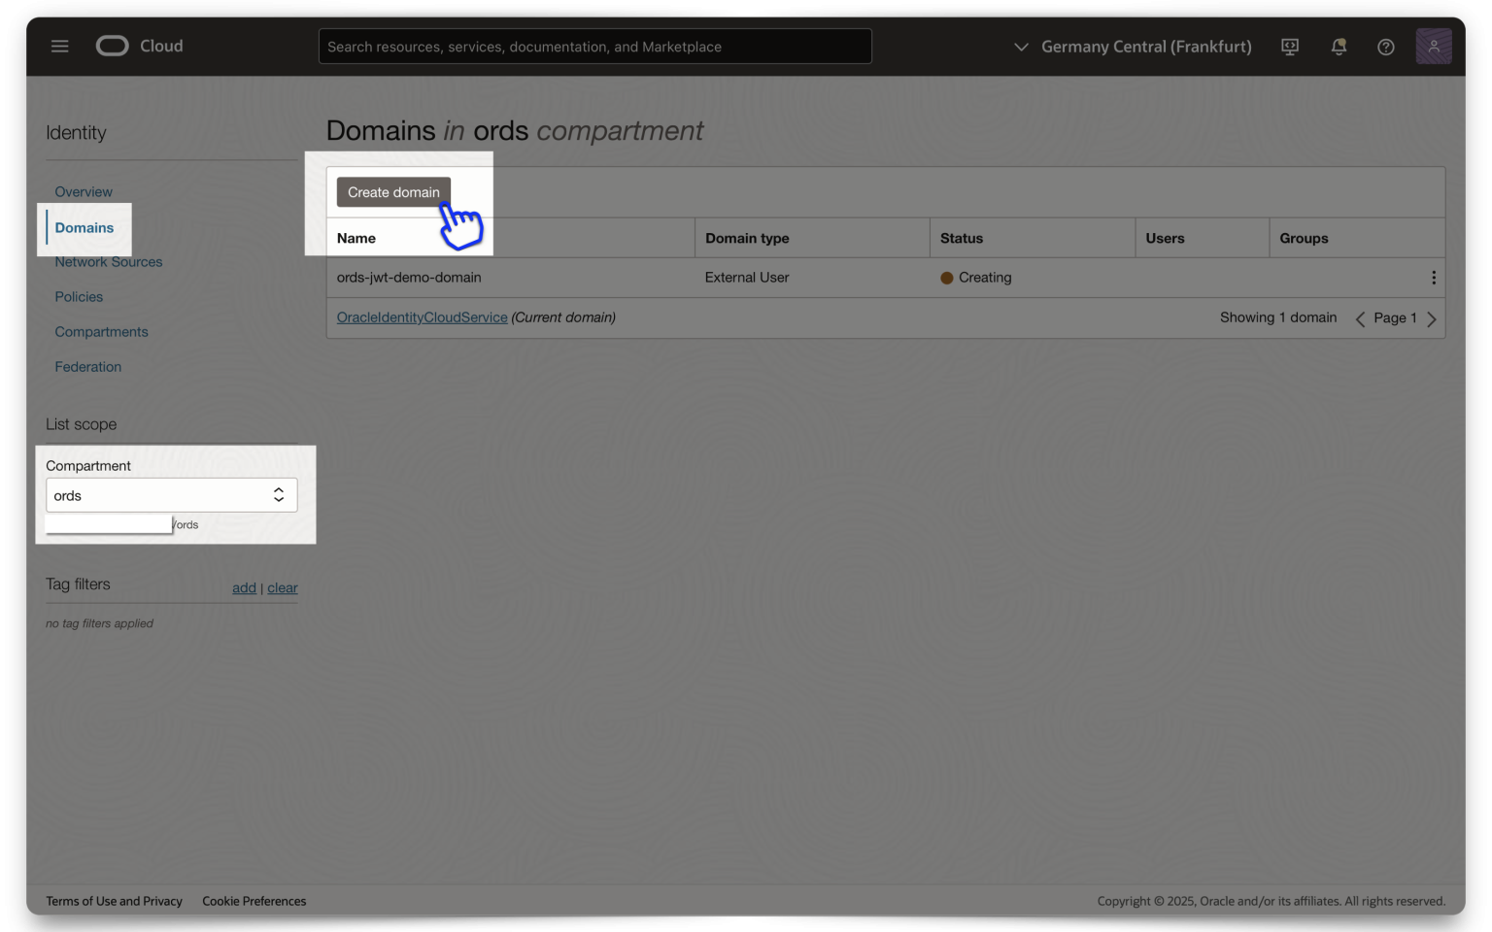Add a tag filter

pyautogui.click(x=244, y=587)
